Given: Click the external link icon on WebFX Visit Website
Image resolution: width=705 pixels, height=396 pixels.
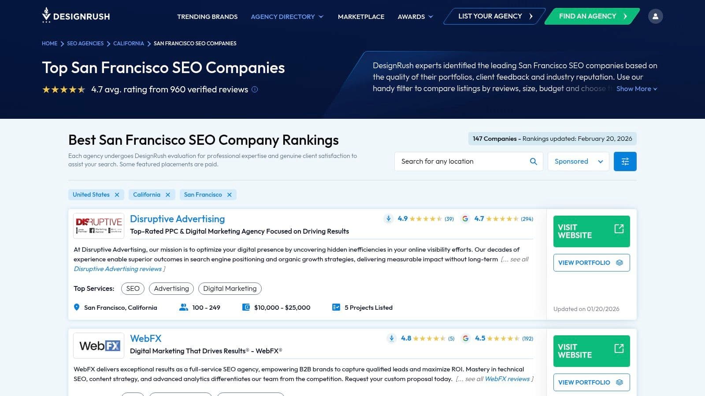Looking at the screenshot, I should pos(619,348).
